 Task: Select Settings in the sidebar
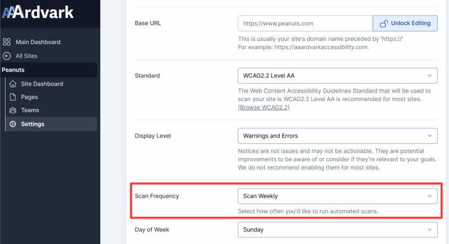(32, 124)
